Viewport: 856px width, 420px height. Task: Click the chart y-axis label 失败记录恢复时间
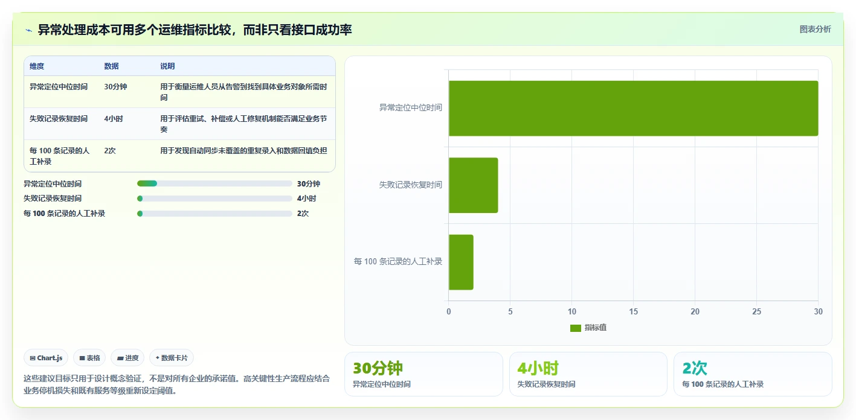click(x=411, y=185)
